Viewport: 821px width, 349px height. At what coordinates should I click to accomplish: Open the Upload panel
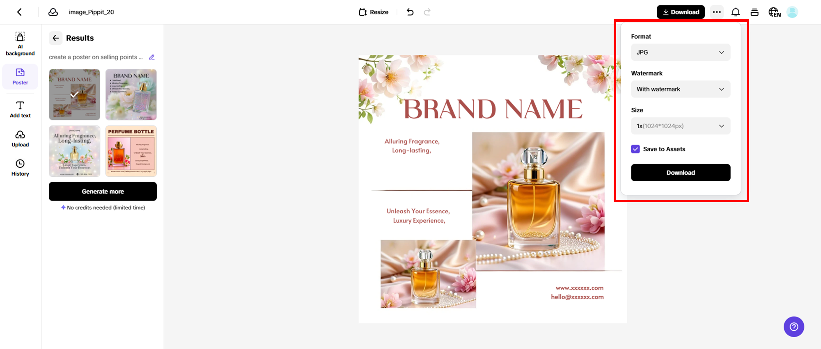coord(20,139)
